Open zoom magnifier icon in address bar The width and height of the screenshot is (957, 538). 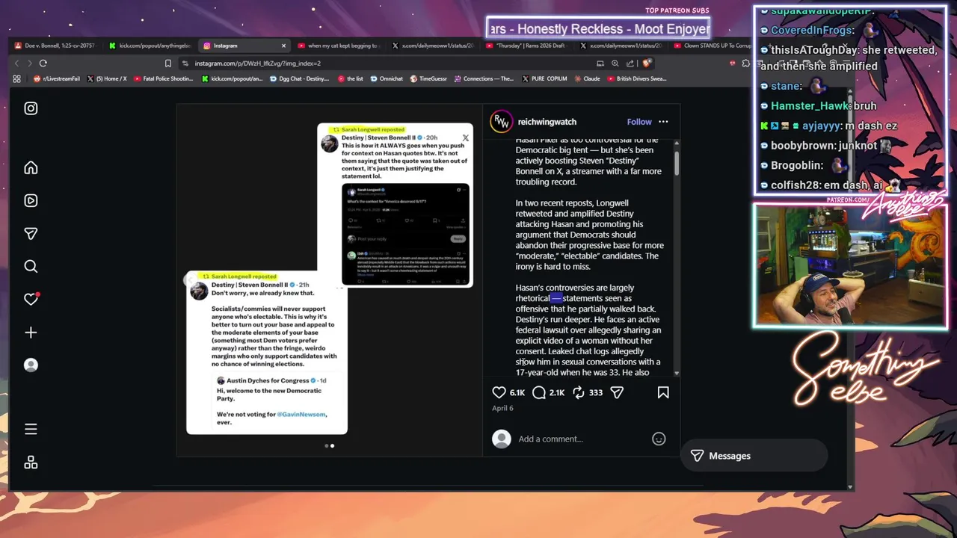tap(615, 64)
